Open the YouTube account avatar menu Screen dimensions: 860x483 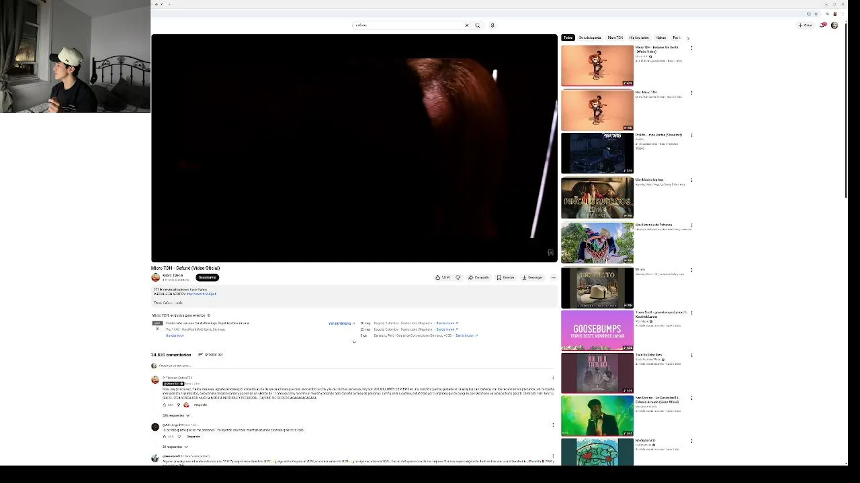click(834, 25)
